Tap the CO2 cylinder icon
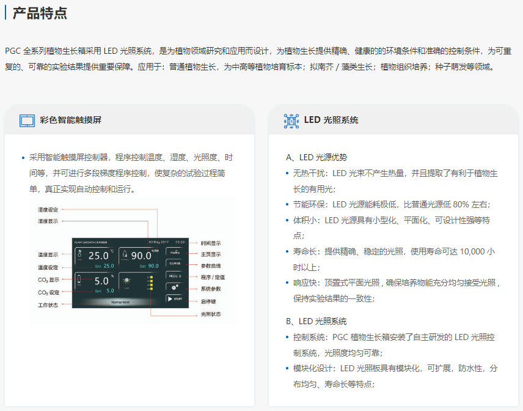Screen dimensions: 523x411 coord(80,281)
